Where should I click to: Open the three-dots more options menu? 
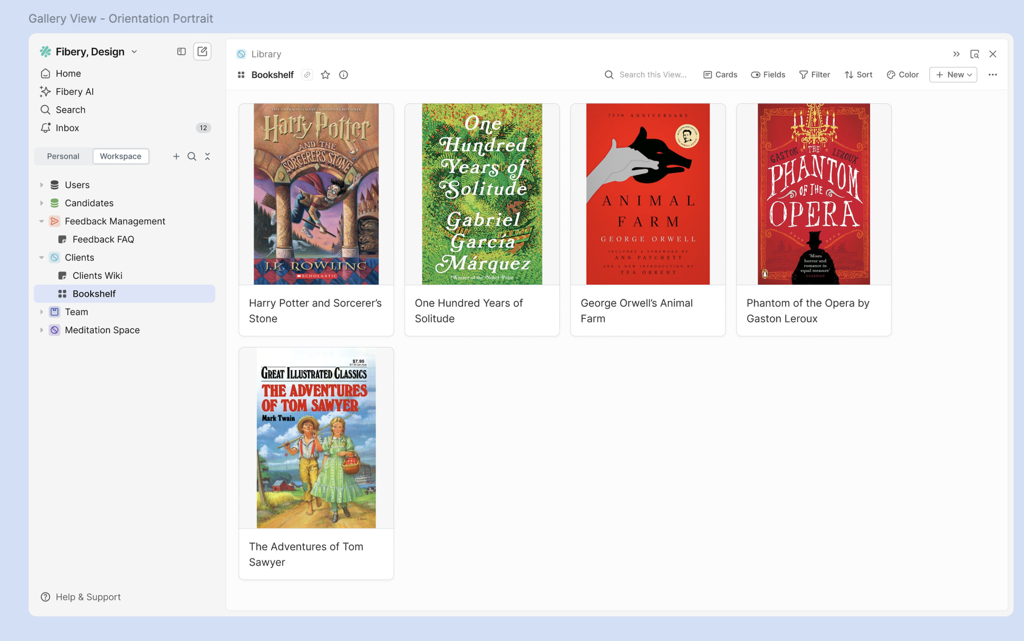pyautogui.click(x=992, y=75)
